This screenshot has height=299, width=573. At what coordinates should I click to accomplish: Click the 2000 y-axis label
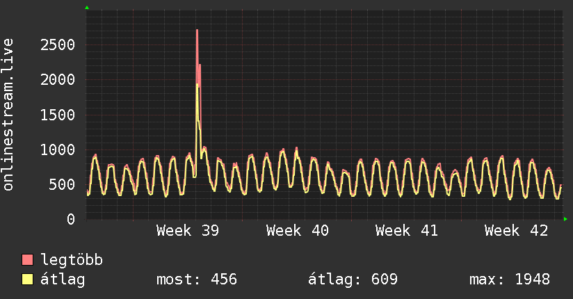point(58,80)
